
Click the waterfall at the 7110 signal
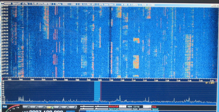tap(136, 62)
